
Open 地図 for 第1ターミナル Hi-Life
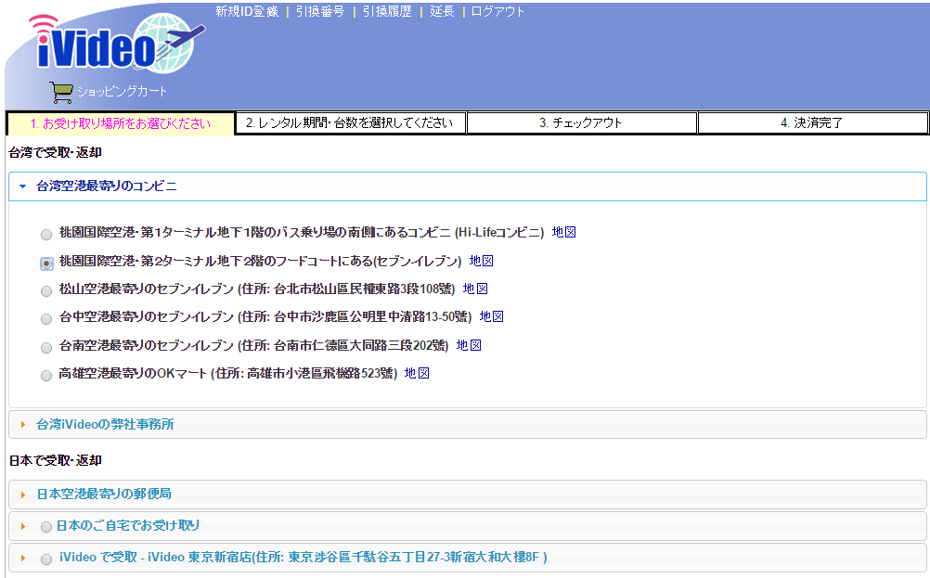click(564, 232)
